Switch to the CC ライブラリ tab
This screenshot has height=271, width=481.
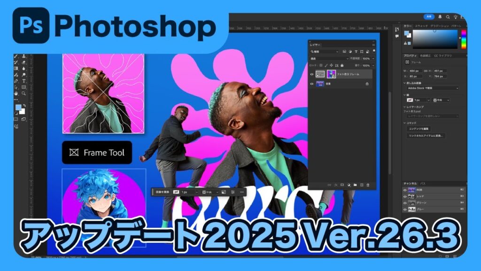(x=443, y=56)
